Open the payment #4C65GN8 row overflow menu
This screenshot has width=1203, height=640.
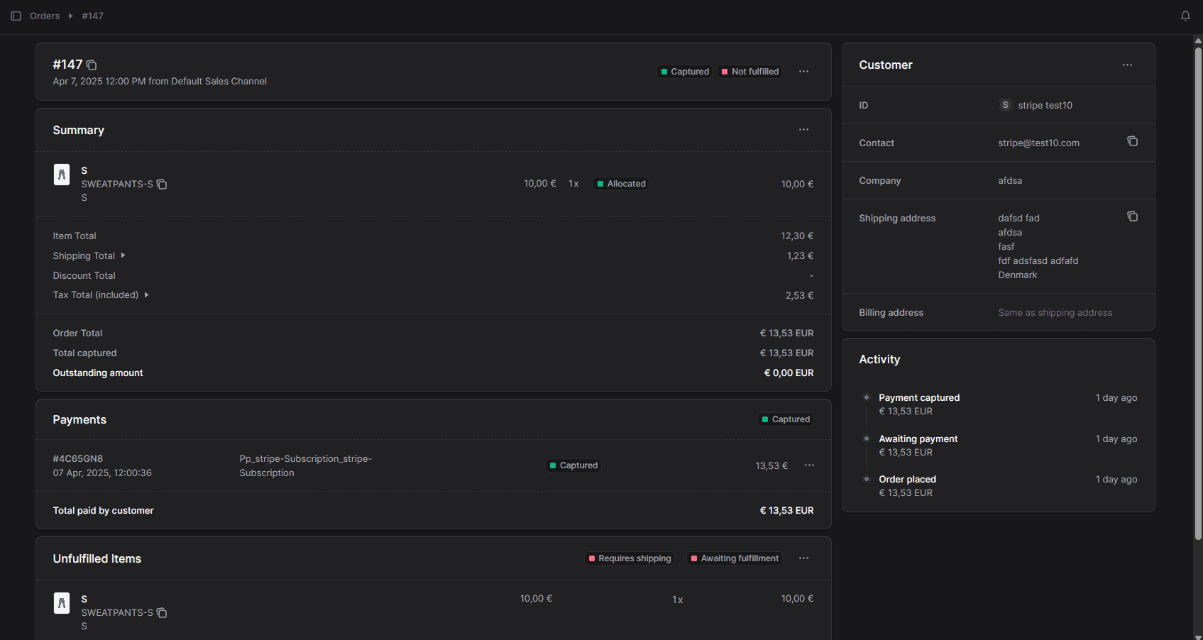point(809,465)
